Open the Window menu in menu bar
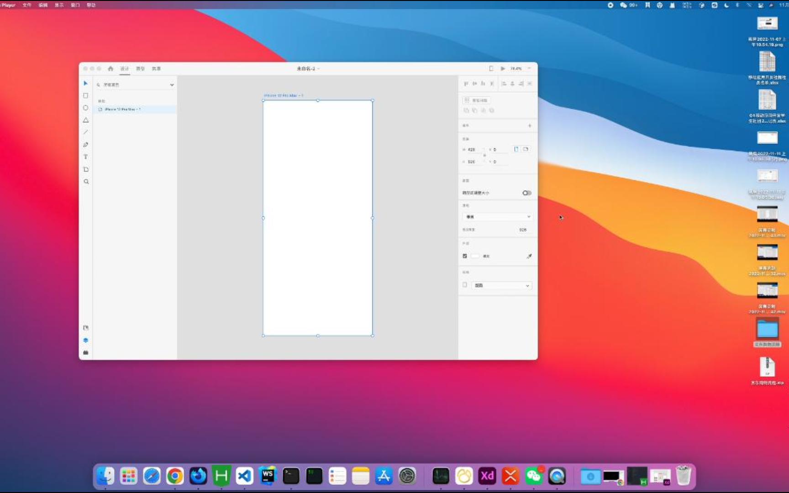 (x=75, y=5)
